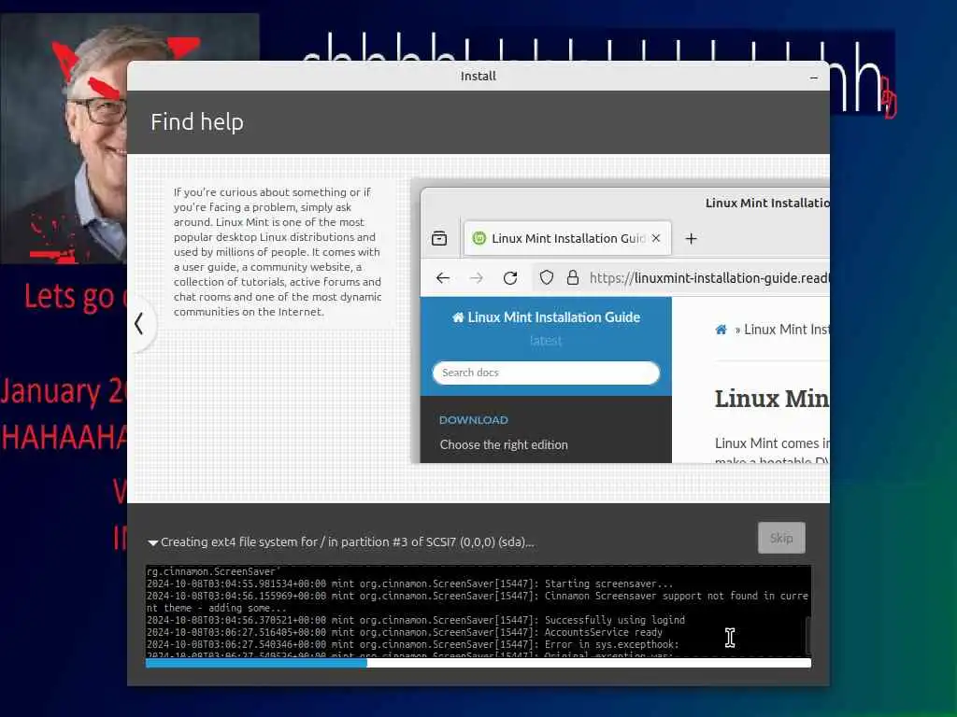Screen dimensions: 957x717
Task: Minimize the Install window
Action: click(x=814, y=77)
